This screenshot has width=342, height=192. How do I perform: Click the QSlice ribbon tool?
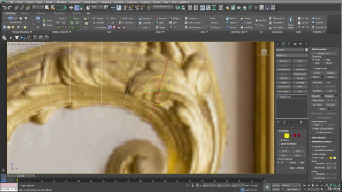111,18
